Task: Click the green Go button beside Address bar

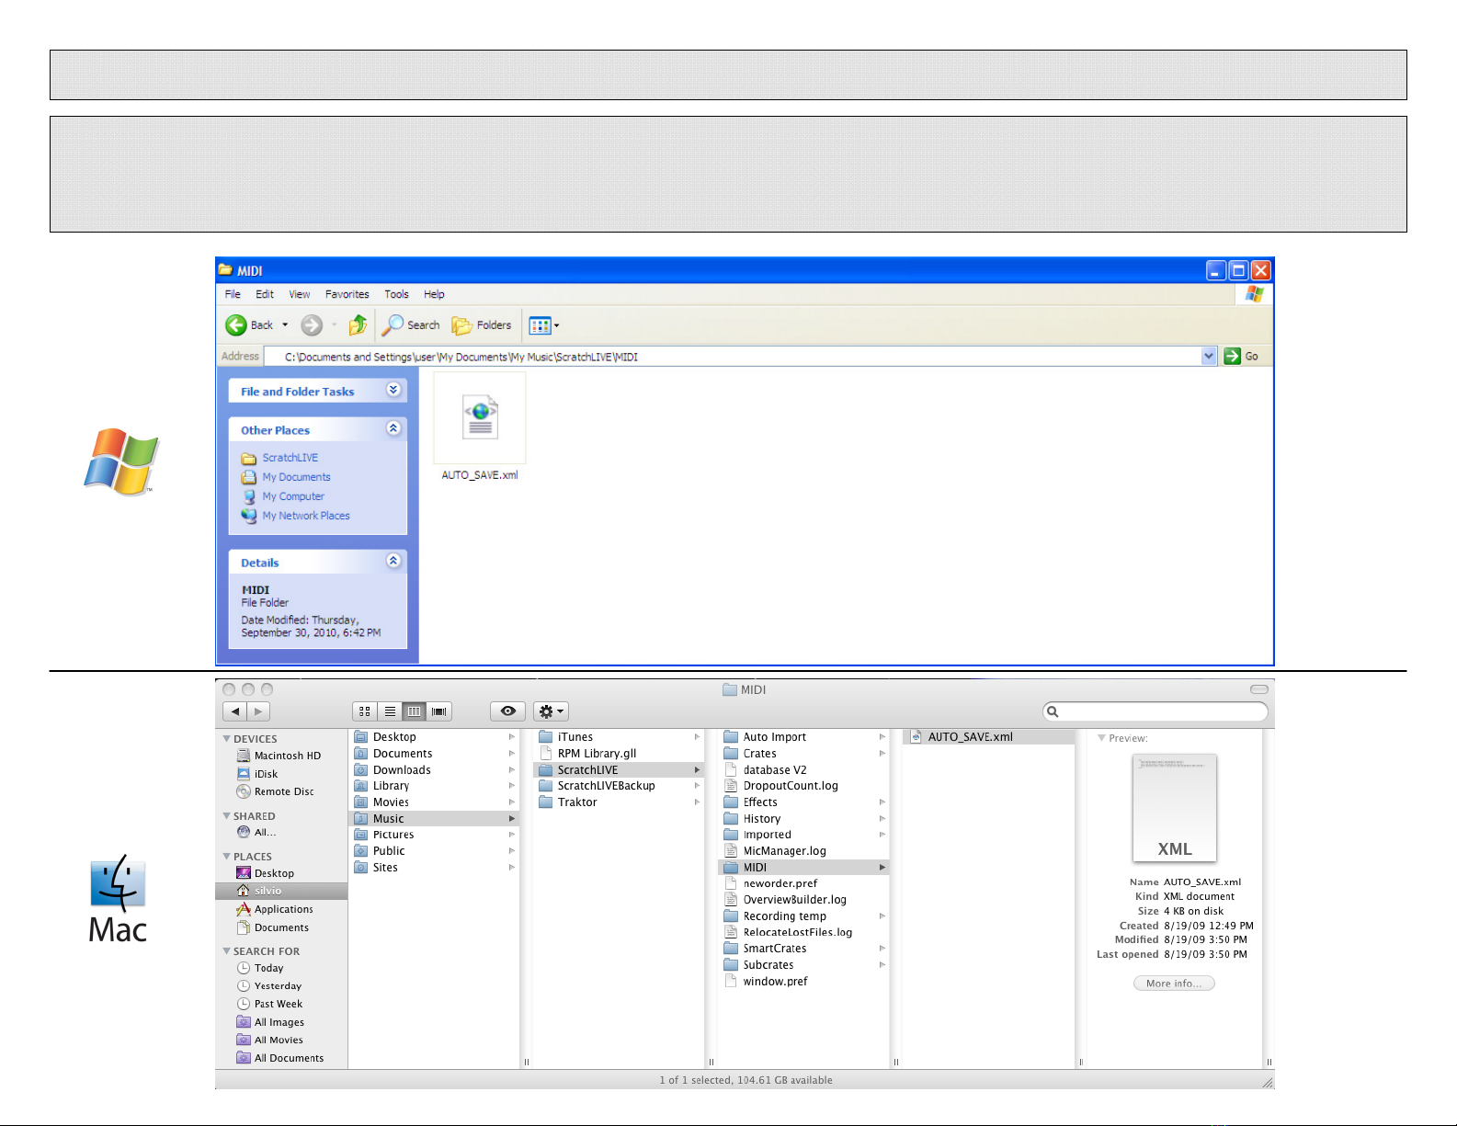Action: click(1241, 356)
